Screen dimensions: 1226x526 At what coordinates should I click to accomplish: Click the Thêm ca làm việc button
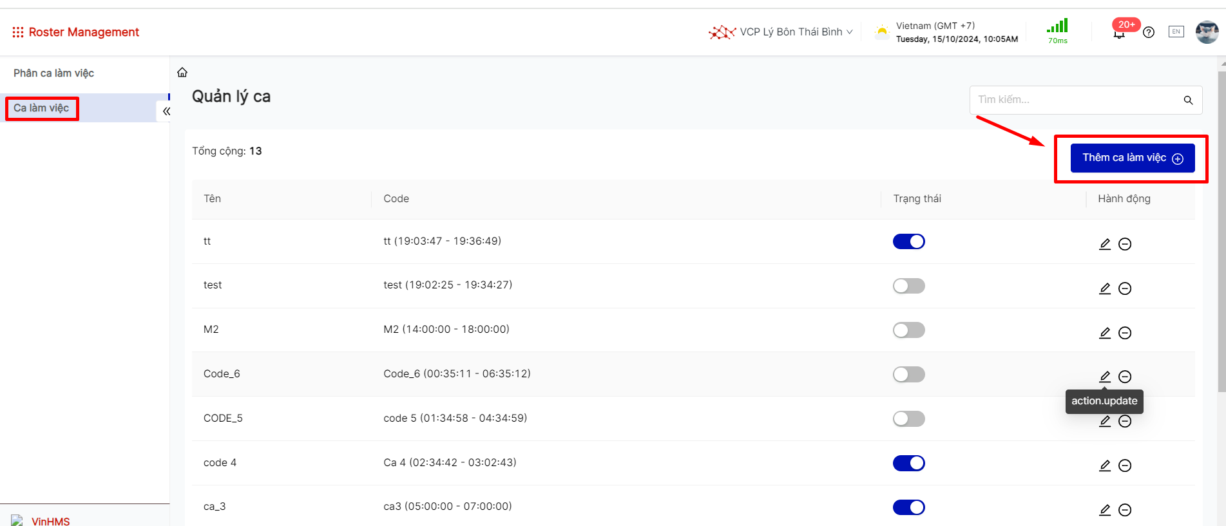(x=1132, y=158)
